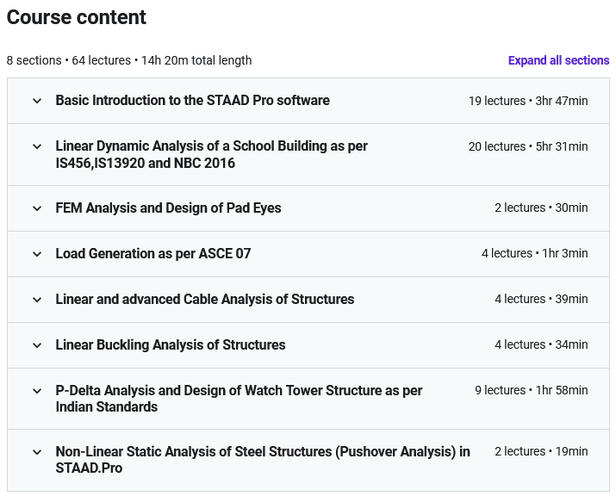Click chevron icon next to Non-Linear Static Analysis
The width and height of the screenshot is (616, 496).
click(x=37, y=452)
